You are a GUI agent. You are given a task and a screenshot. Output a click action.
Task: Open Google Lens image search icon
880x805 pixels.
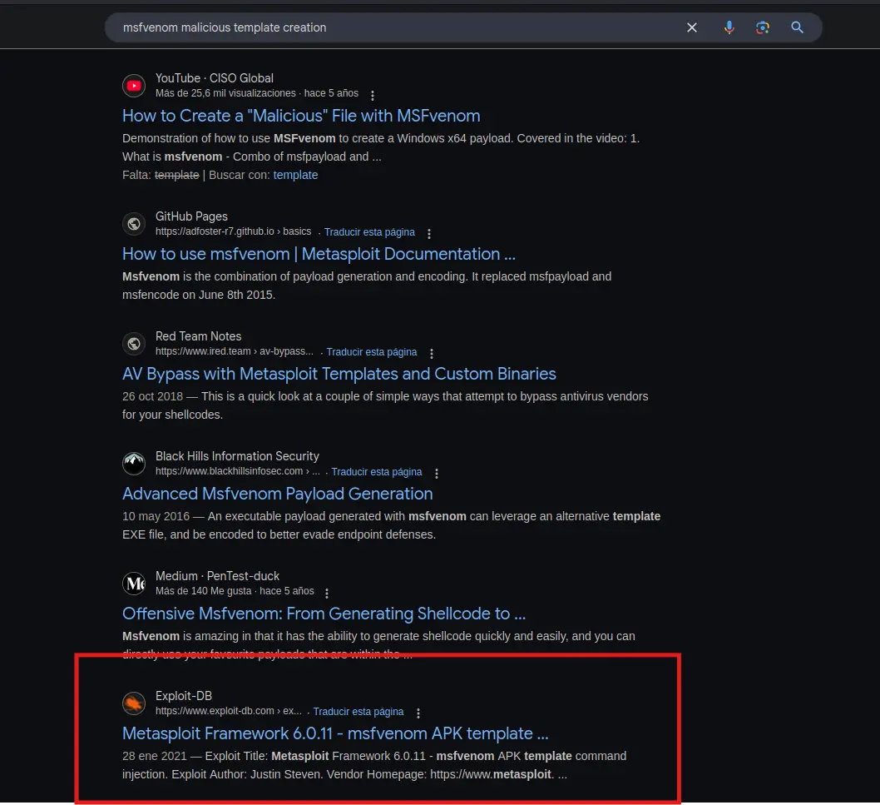[762, 27]
